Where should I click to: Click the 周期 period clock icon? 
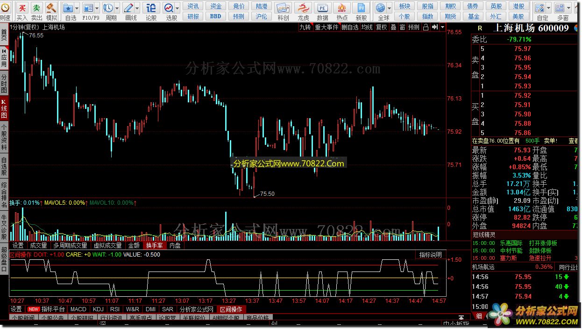pos(108,8)
